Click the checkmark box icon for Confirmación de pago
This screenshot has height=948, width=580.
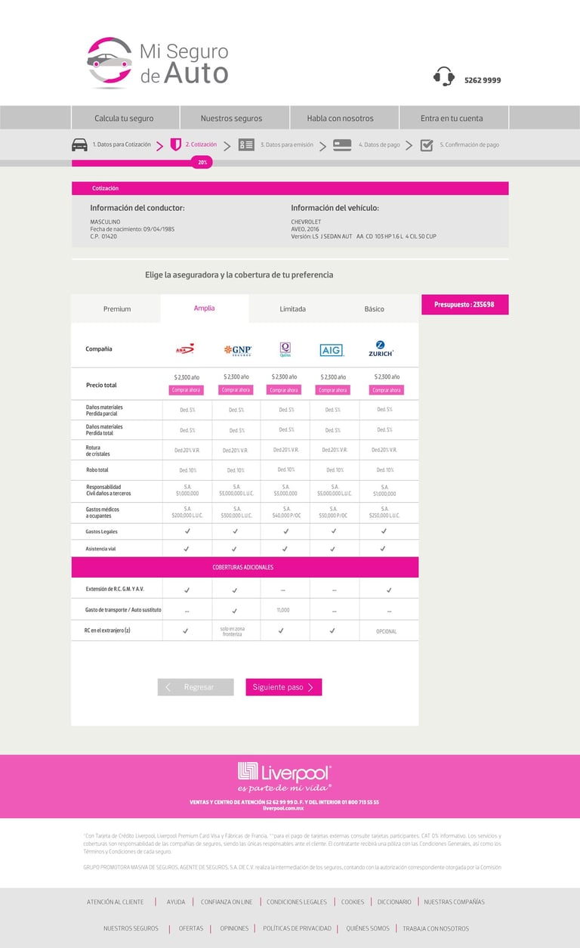coord(427,144)
